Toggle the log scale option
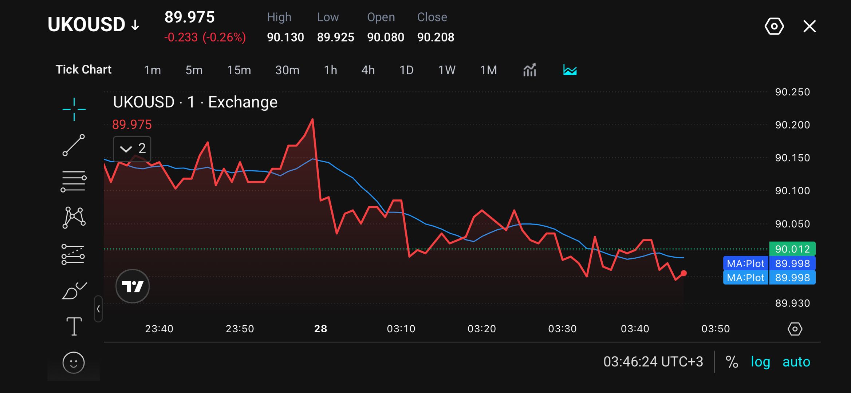Screen dimensions: 851x393 760,362
